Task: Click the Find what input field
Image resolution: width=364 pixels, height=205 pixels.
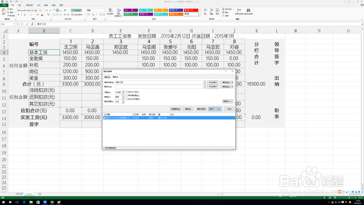Action: tap(159, 82)
